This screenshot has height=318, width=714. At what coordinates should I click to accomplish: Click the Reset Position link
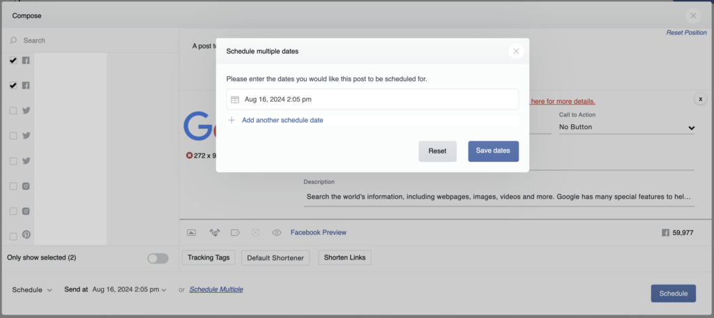point(686,33)
